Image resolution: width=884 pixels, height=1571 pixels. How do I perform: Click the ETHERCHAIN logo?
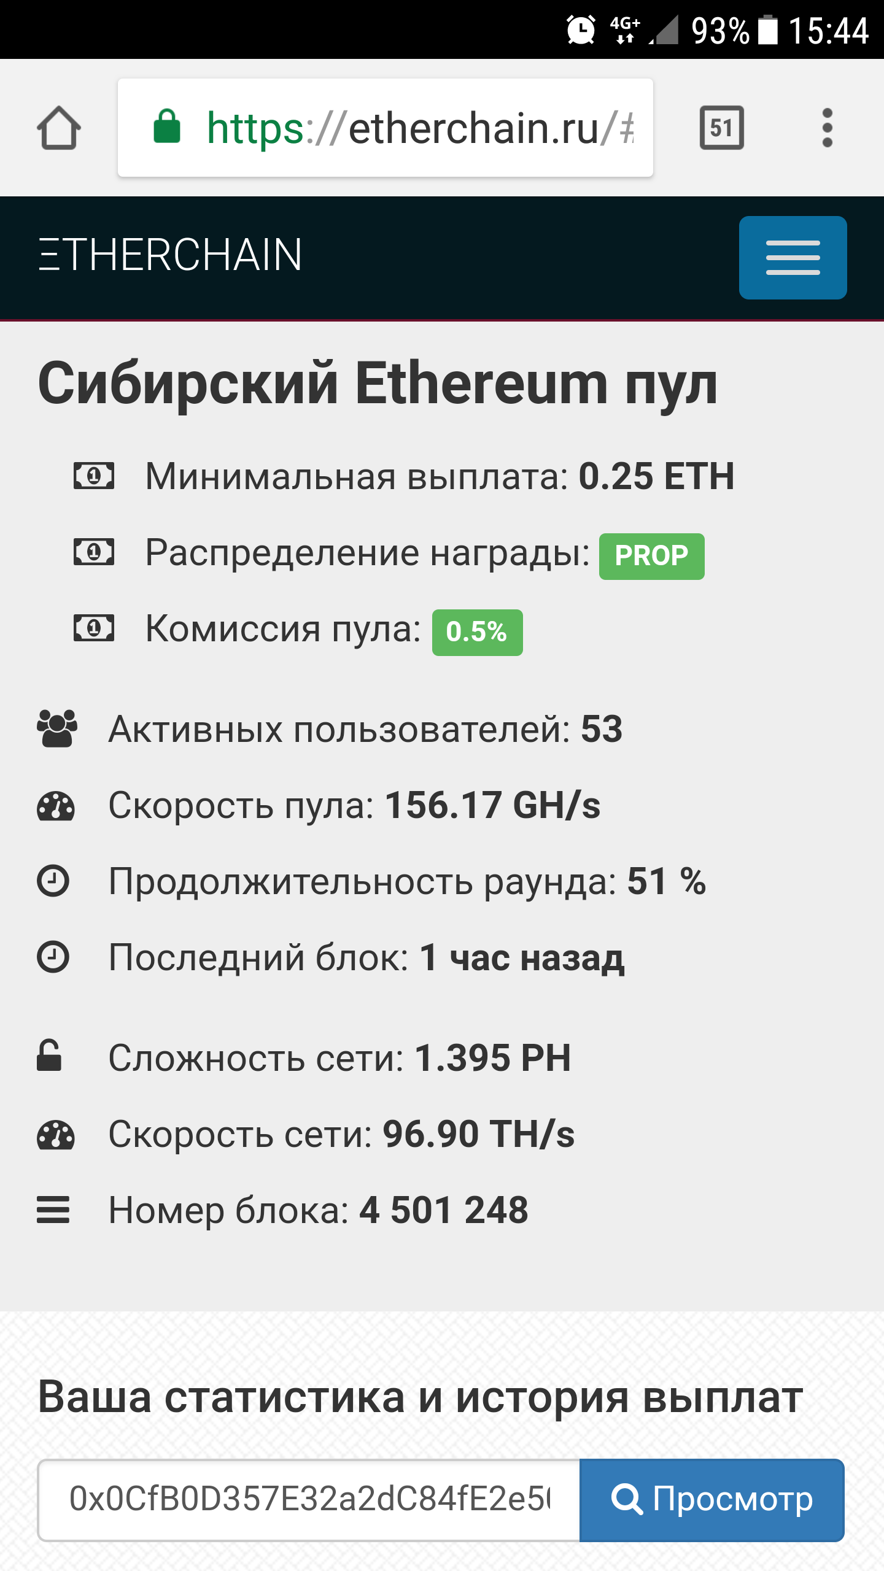(x=170, y=255)
